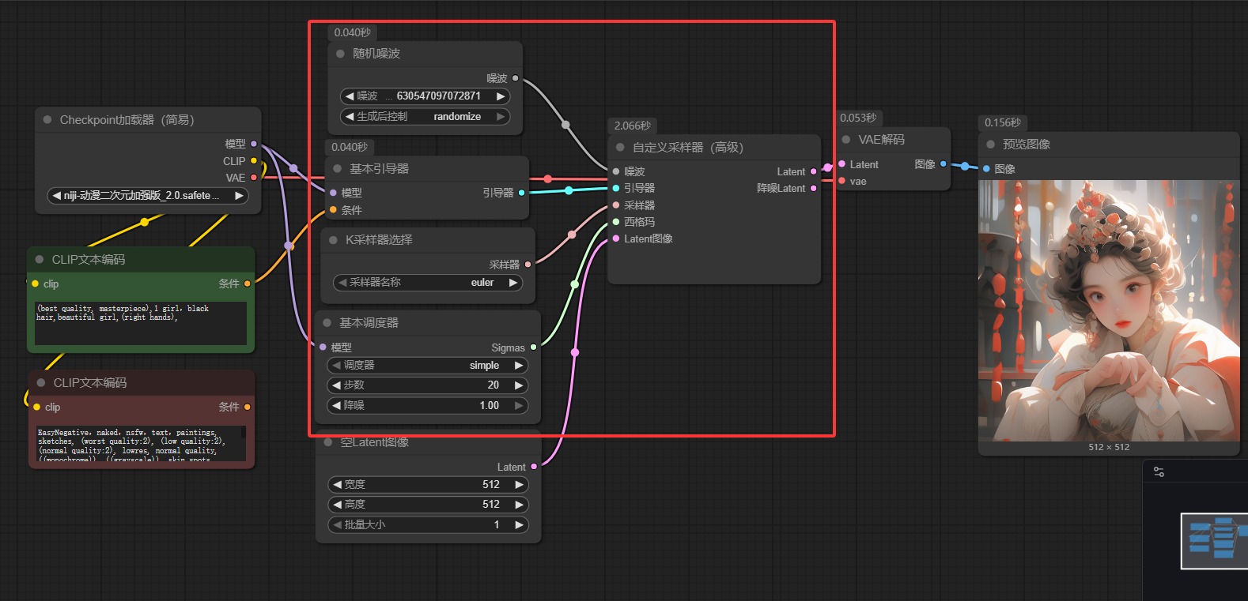Open the 生成后控制 randomize dropdown
The height and width of the screenshot is (601, 1248).
[x=425, y=117]
